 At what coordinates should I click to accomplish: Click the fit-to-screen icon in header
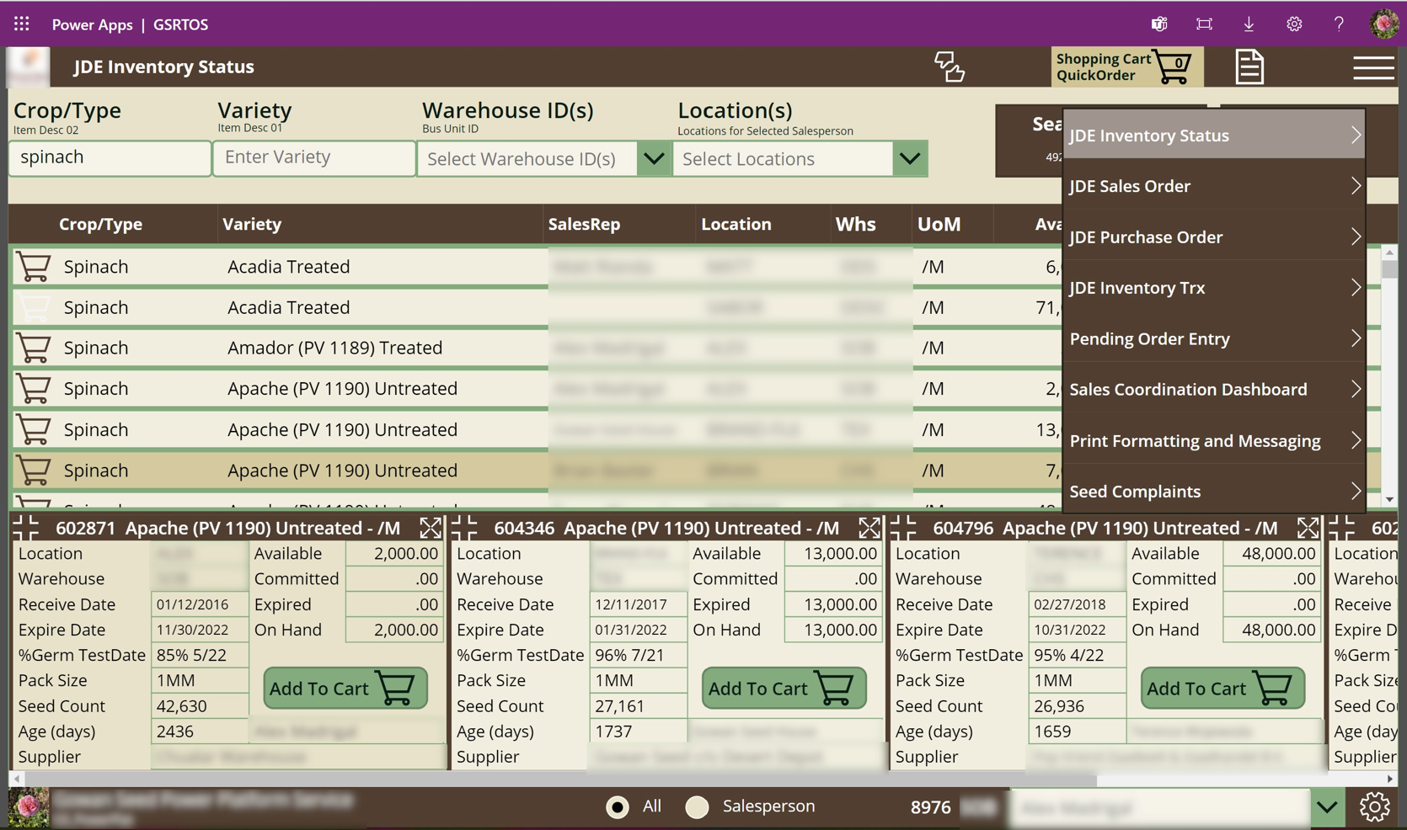coord(1204,24)
